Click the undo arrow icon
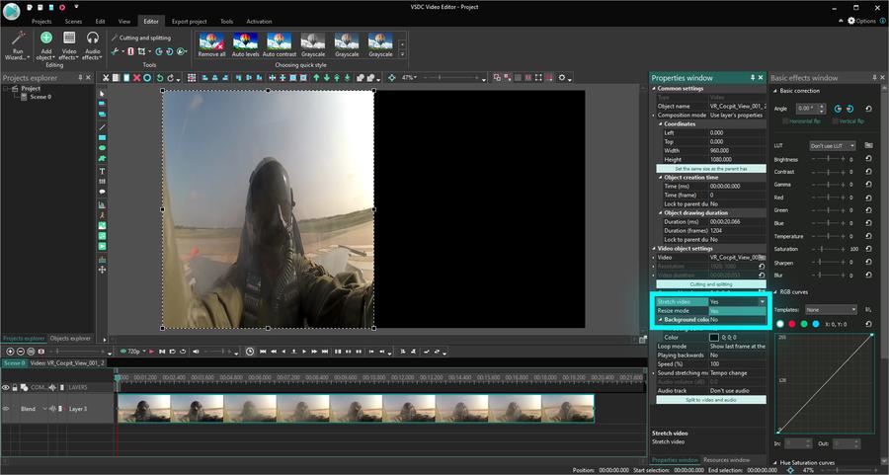 [160, 78]
